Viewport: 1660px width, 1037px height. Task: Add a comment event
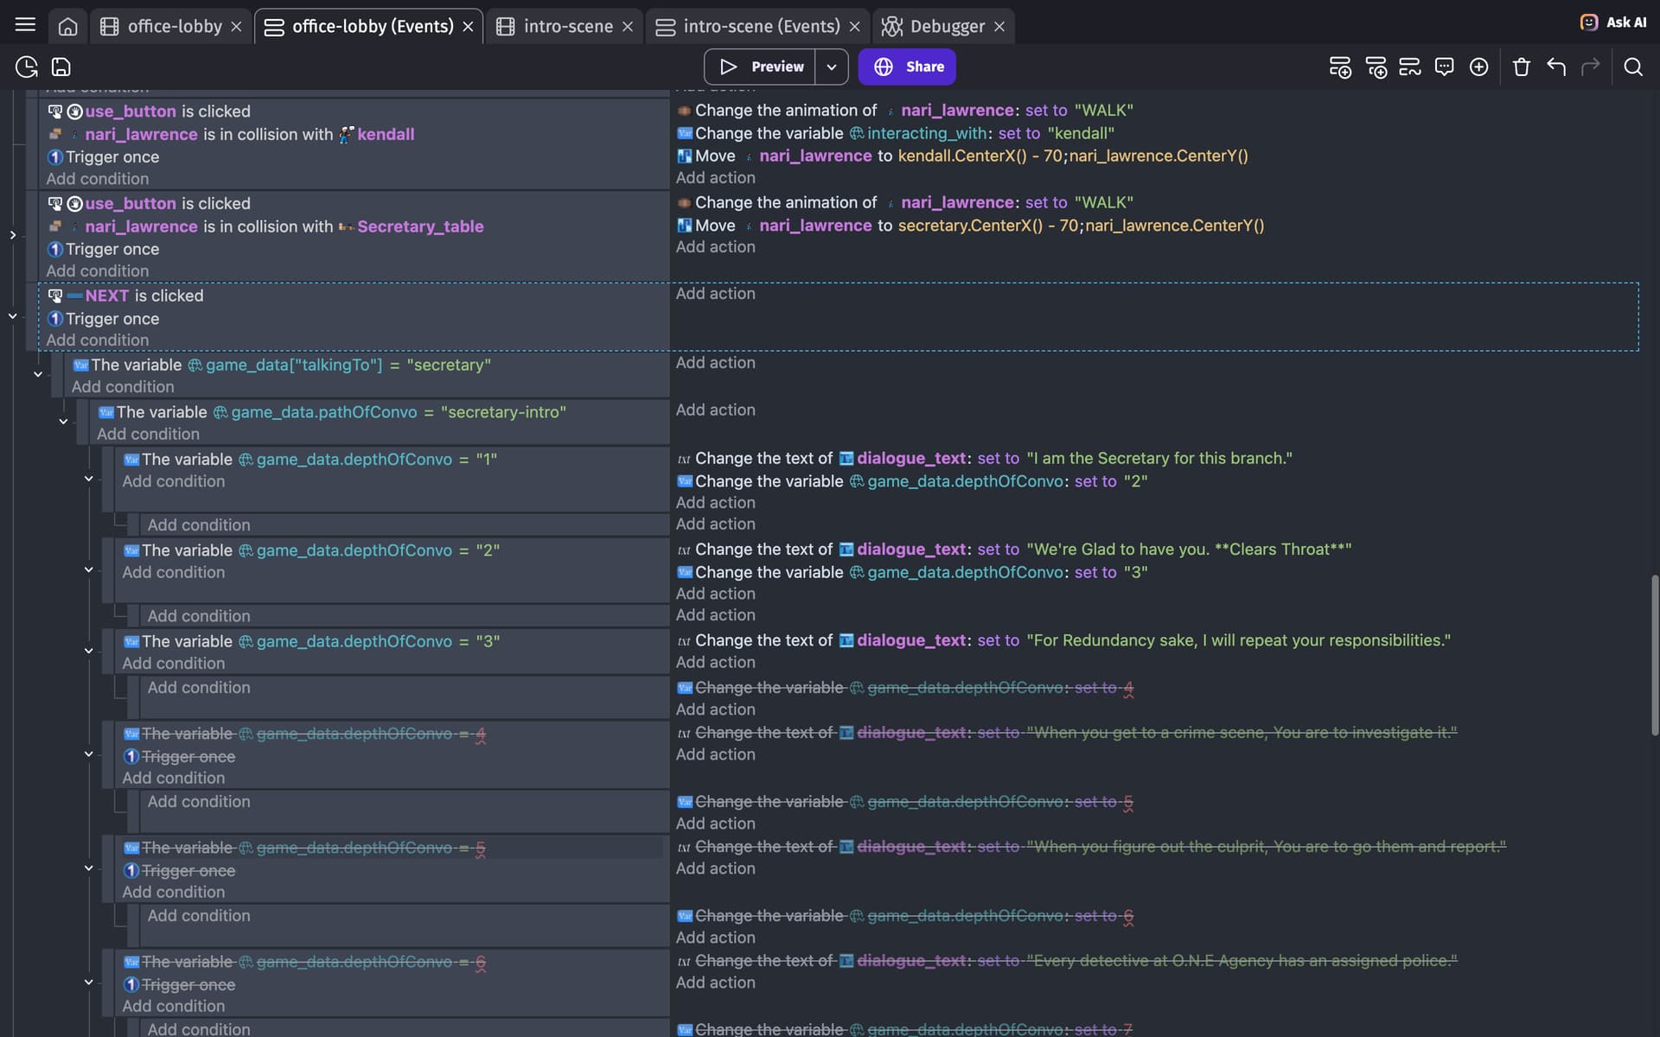[1444, 67]
